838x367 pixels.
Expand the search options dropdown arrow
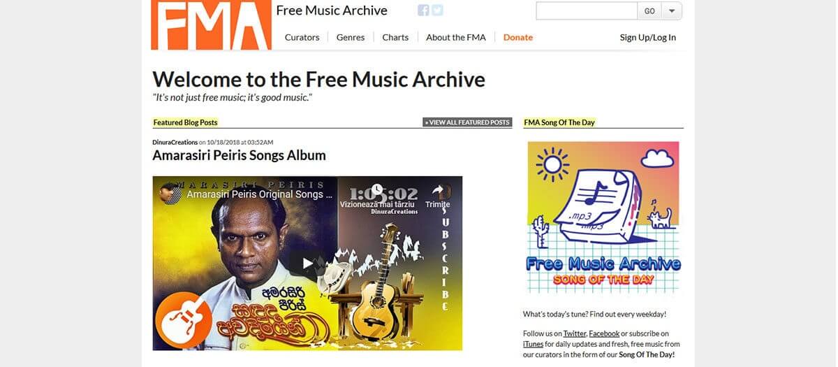click(x=671, y=11)
